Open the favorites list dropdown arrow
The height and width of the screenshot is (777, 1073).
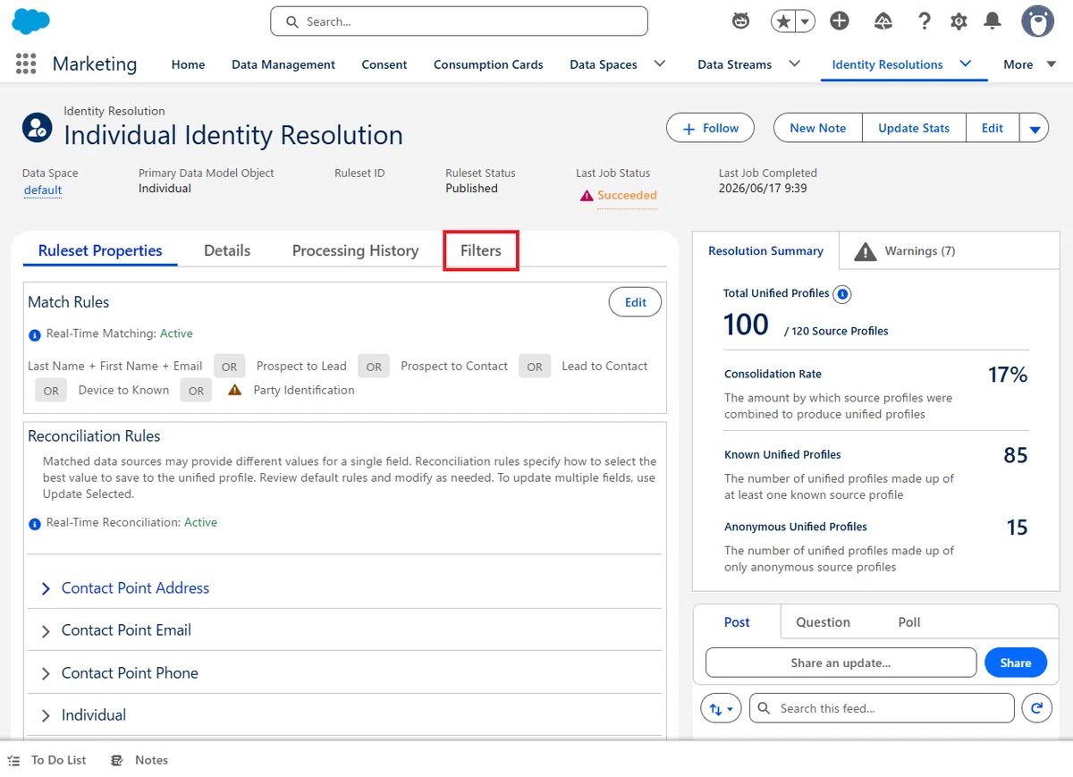(805, 21)
